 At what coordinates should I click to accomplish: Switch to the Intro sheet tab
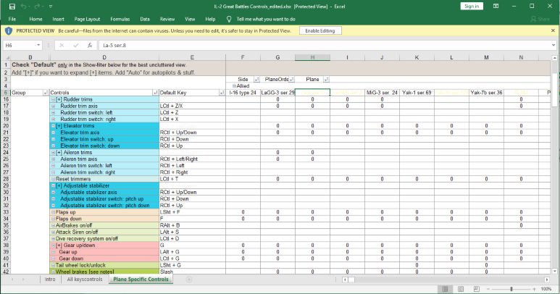pos(50,280)
